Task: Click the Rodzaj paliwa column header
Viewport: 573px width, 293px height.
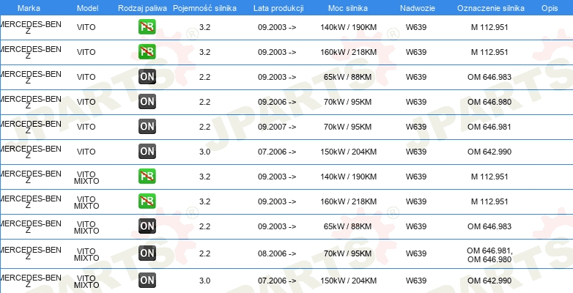Action: (x=143, y=8)
